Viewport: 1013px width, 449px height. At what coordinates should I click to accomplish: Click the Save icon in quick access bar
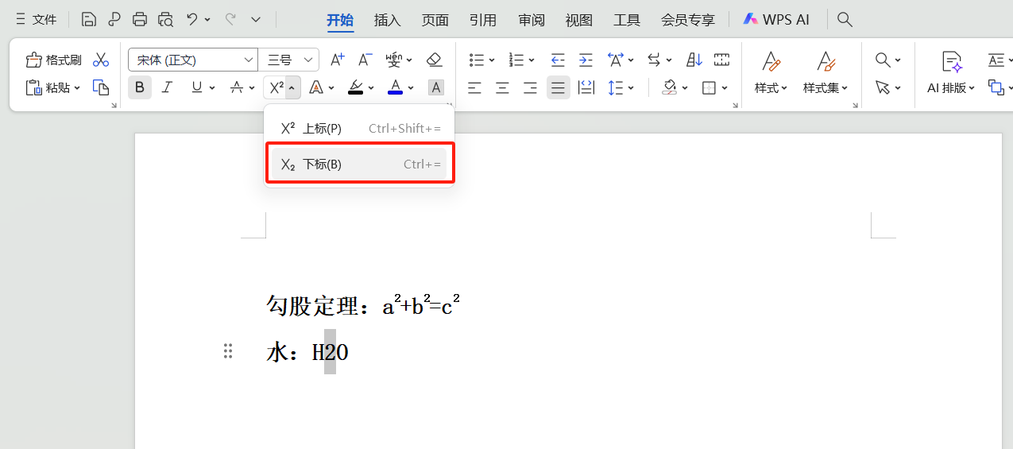pyautogui.click(x=89, y=19)
